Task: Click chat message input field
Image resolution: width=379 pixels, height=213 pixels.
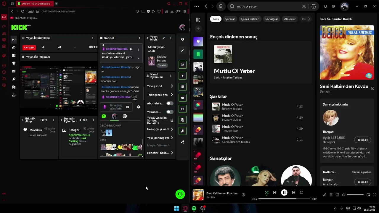Action: (116, 107)
